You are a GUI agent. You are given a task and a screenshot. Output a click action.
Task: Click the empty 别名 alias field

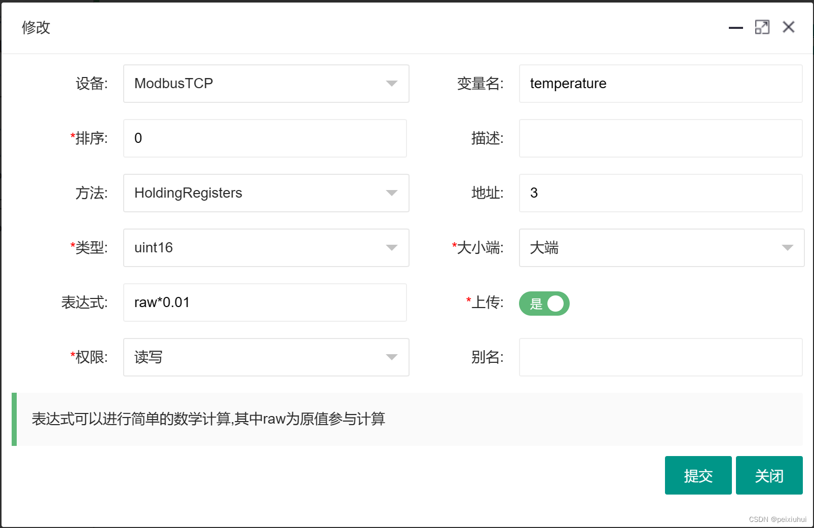click(660, 357)
